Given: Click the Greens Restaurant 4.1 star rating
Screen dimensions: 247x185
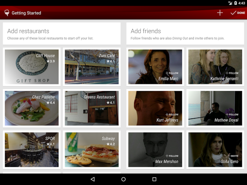Looking at the screenshot, I should coord(110,103).
